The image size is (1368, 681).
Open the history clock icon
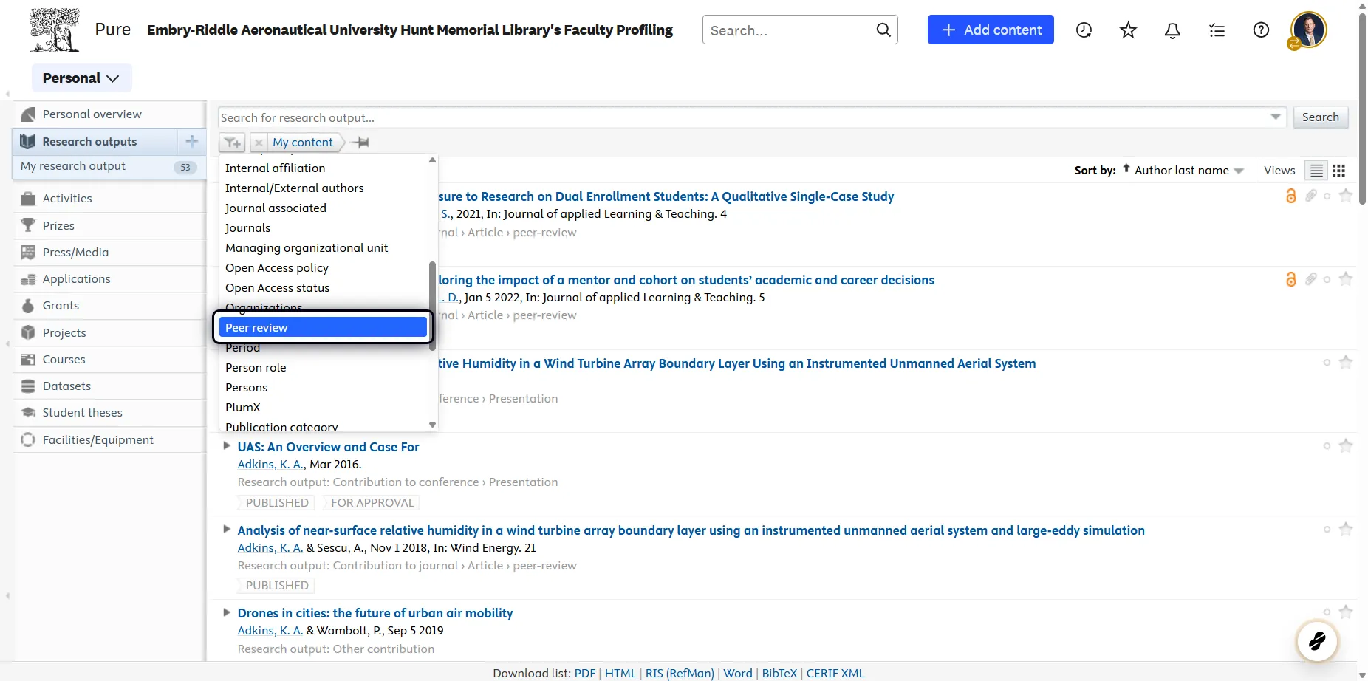1084,30
